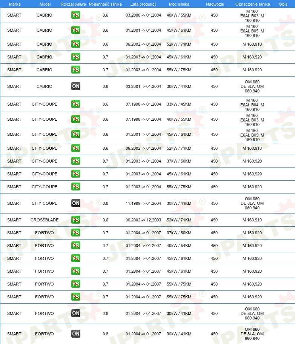295x344 pixels.
Task: Click petrol icon in City-Coupe 0.7 45kW / 61KM row
Action: (76, 174)
